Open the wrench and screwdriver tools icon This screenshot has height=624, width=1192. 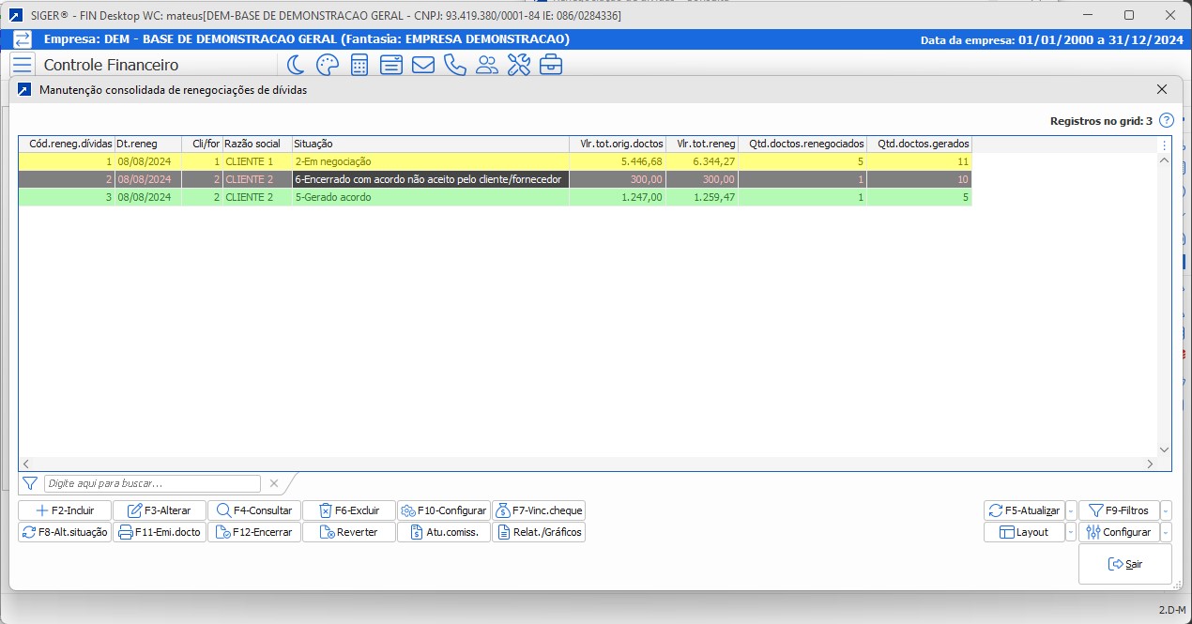518,65
